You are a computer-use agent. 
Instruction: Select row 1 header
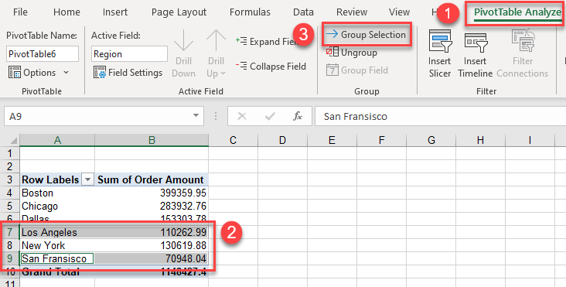pos(10,153)
